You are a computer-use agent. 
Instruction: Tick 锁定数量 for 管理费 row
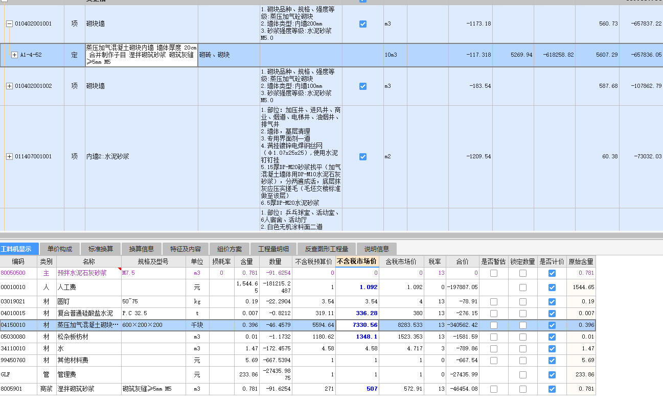pos(523,375)
